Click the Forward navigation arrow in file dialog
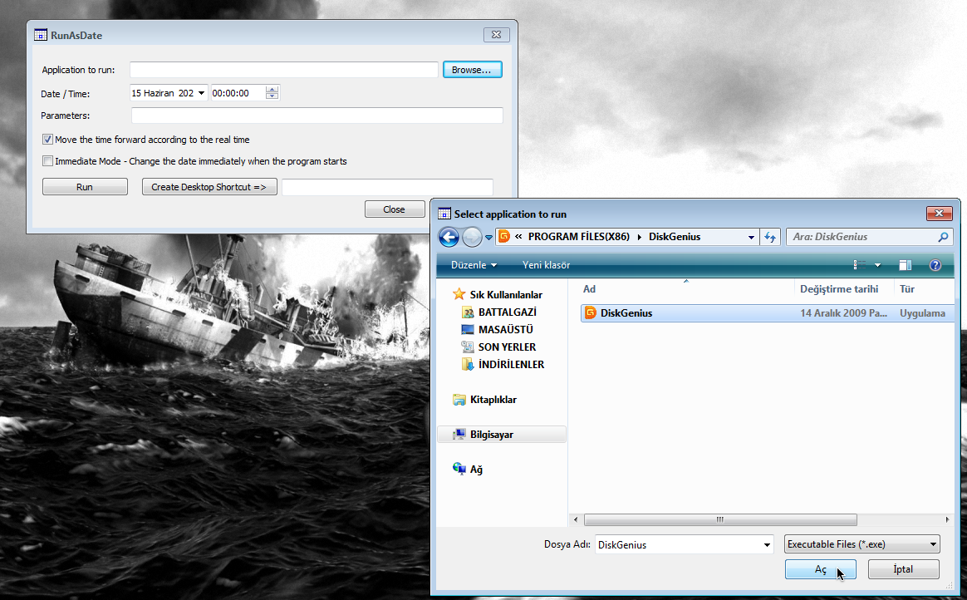 pyautogui.click(x=472, y=237)
